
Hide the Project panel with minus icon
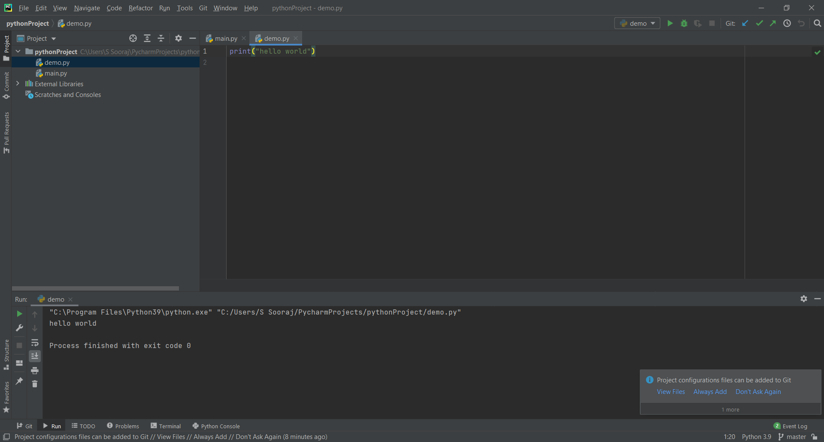(193, 39)
